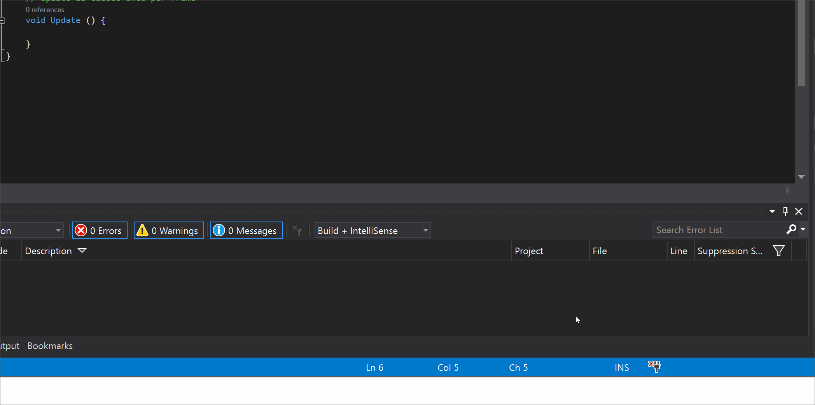Image resolution: width=815 pixels, height=405 pixels.
Task: Toggle the 0 Errors filter
Action: [100, 230]
